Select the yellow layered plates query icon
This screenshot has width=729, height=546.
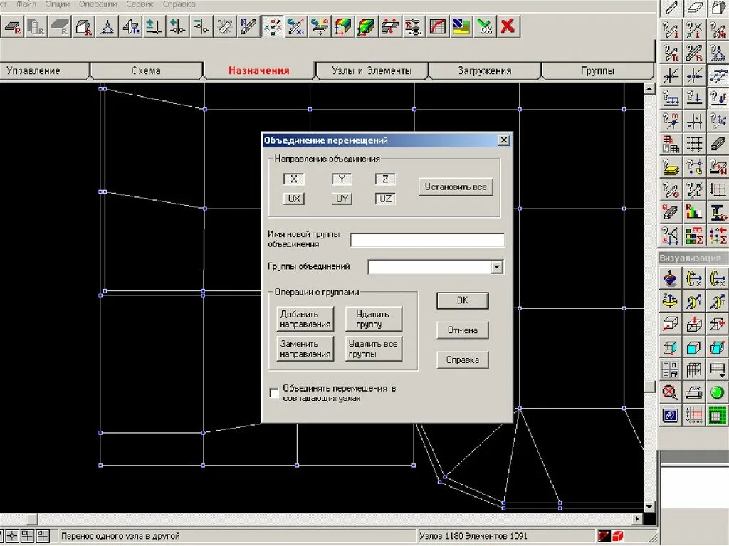coord(671,167)
